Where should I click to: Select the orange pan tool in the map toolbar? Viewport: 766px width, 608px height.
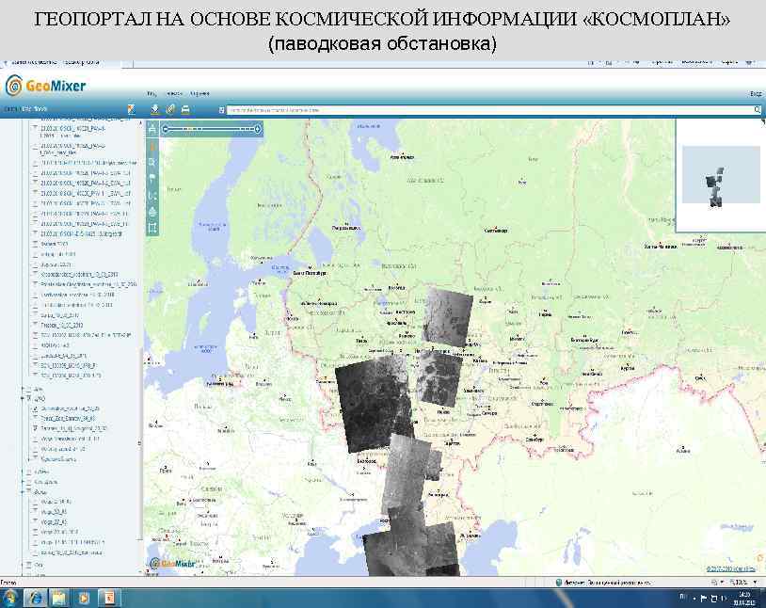pyautogui.click(x=152, y=146)
